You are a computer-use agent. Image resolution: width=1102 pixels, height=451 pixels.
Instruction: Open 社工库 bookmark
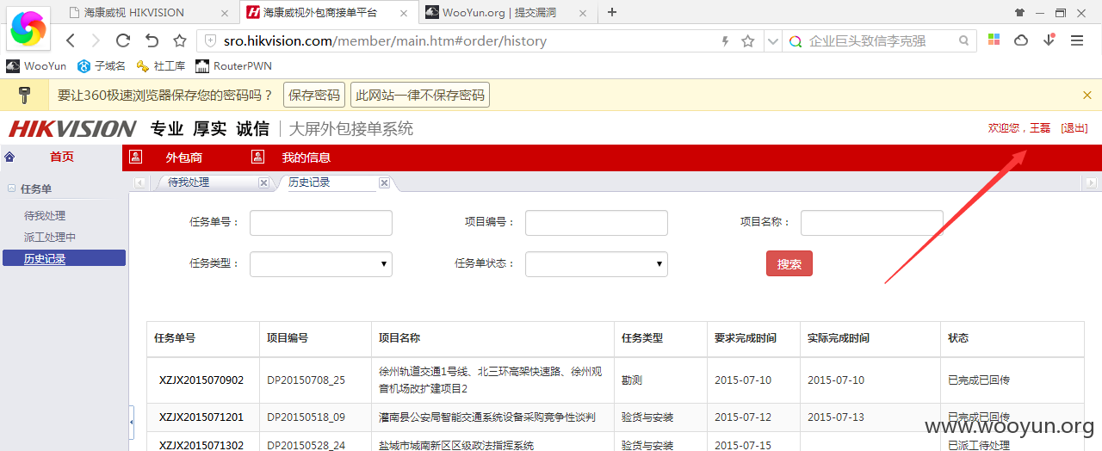[161, 66]
